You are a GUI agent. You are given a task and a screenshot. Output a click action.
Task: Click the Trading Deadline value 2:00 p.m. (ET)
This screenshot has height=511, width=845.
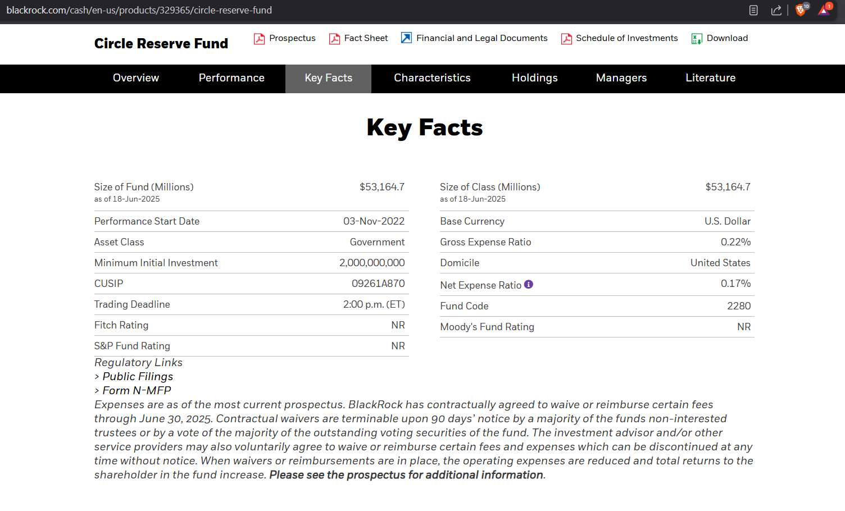[x=374, y=304]
